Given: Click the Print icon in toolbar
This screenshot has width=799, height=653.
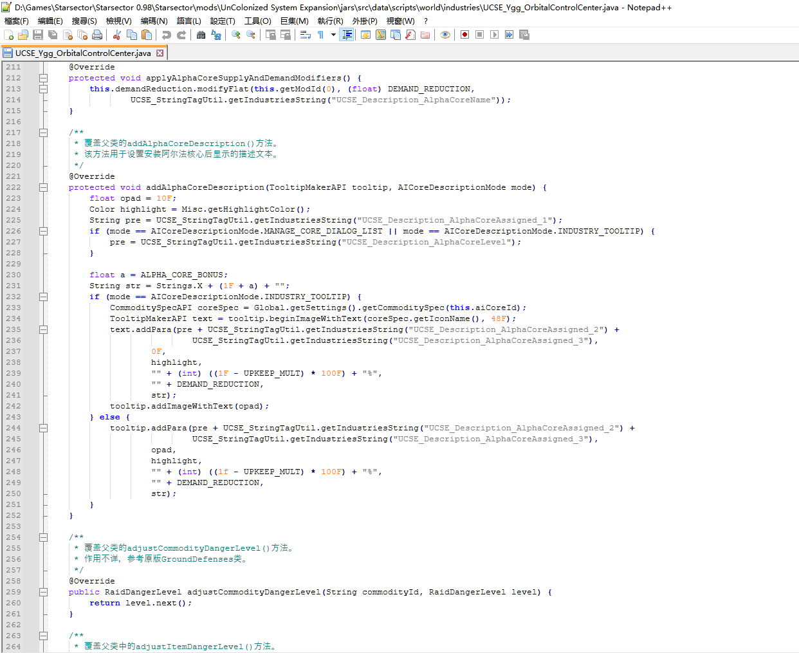Looking at the screenshot, I should (97, 35).
